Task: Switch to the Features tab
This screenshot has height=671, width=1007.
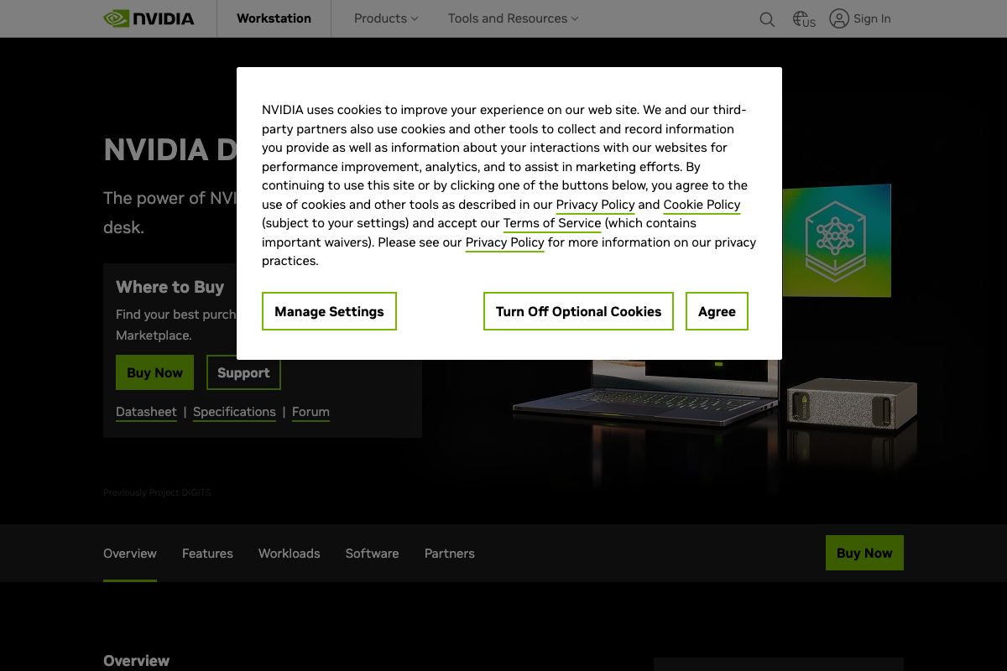Action: pyautogui.click(x=207, y=554)
